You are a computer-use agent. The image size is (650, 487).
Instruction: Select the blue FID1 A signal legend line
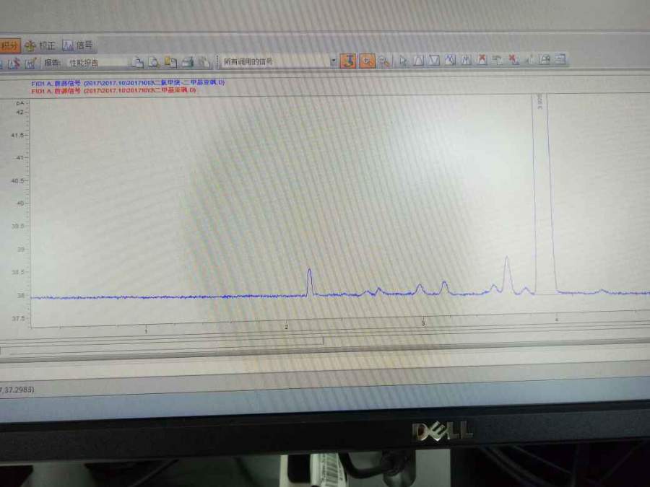pyautogui.click(x=128, y=83)
